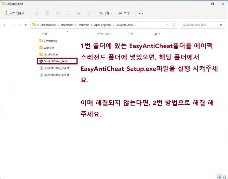This screenshot has height=179, width=228.
Task: Expand chevron after Apex Legends breadcrumb
Action: click(x=113, y=25)
